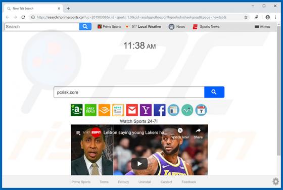Screen dimensions: 283x190
Task: Open Uninstall footer link
Action: [145, 182]
